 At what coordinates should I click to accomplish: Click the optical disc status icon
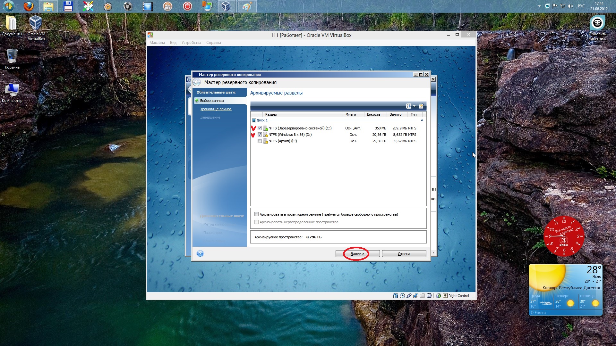click(402, 296)
